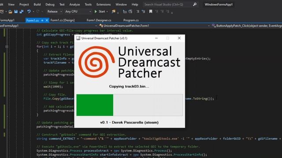Open the Undo history dropdown arrow
Viewport: 282px width, 158px height.
pos(33,12)
